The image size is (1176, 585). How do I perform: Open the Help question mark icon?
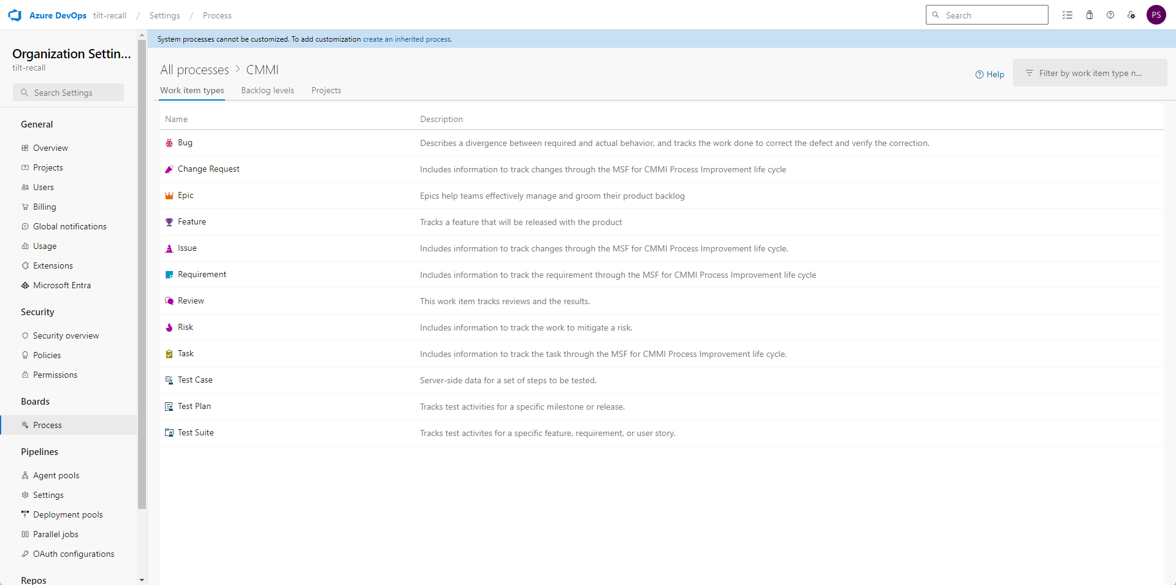1110,15
